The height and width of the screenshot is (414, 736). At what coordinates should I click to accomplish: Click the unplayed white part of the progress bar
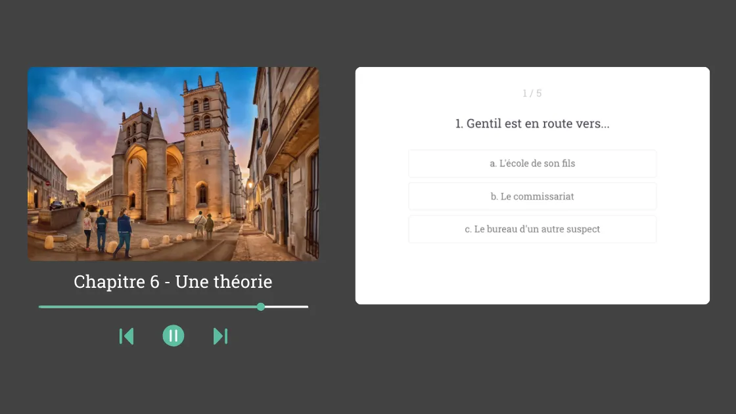click(287, 307)
